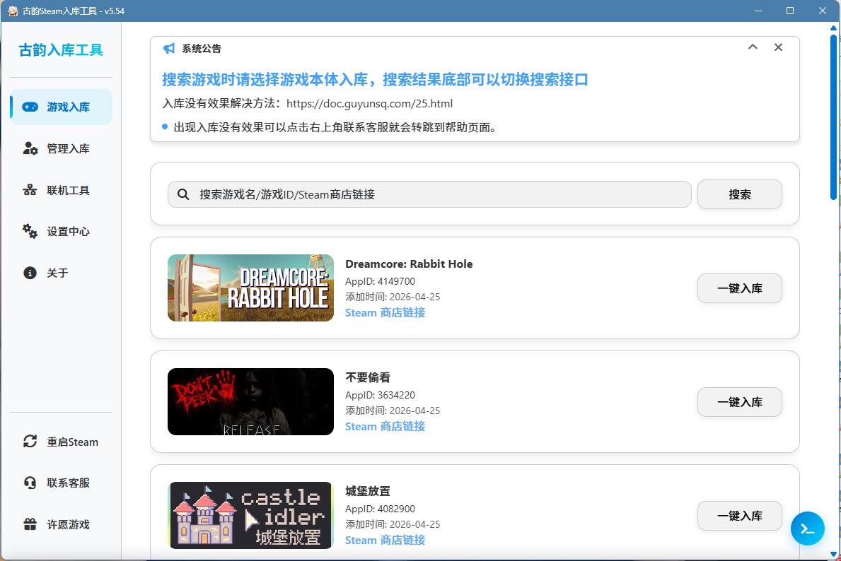Click the Dreamcore: Rabbit Hole game title

409,264
